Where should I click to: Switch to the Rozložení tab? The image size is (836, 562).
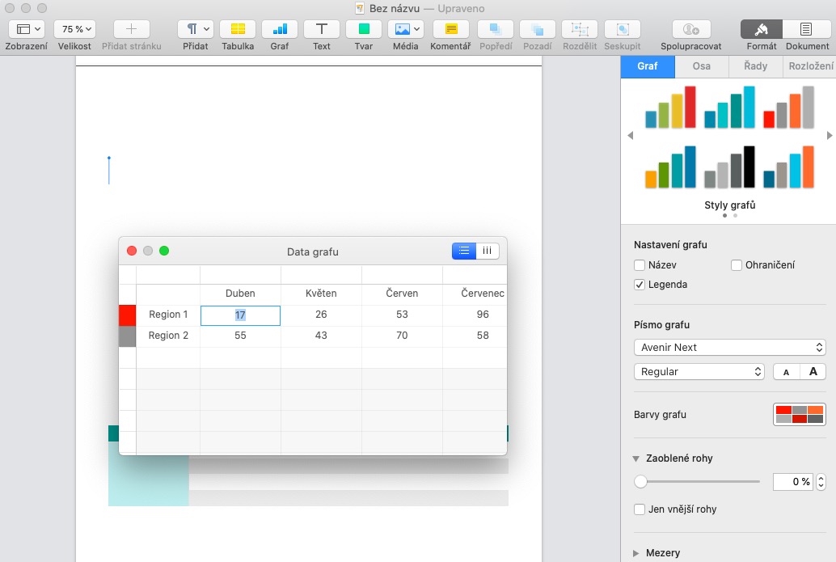810,66
